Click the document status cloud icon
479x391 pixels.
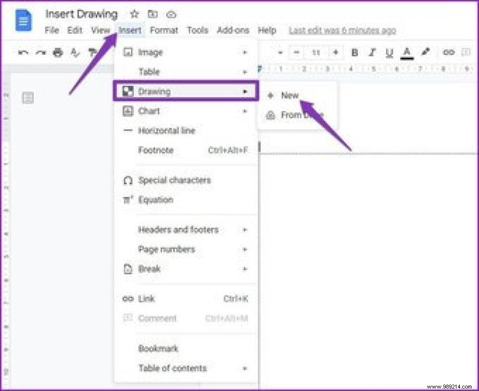pyautogui.click(x=171, y=14)
